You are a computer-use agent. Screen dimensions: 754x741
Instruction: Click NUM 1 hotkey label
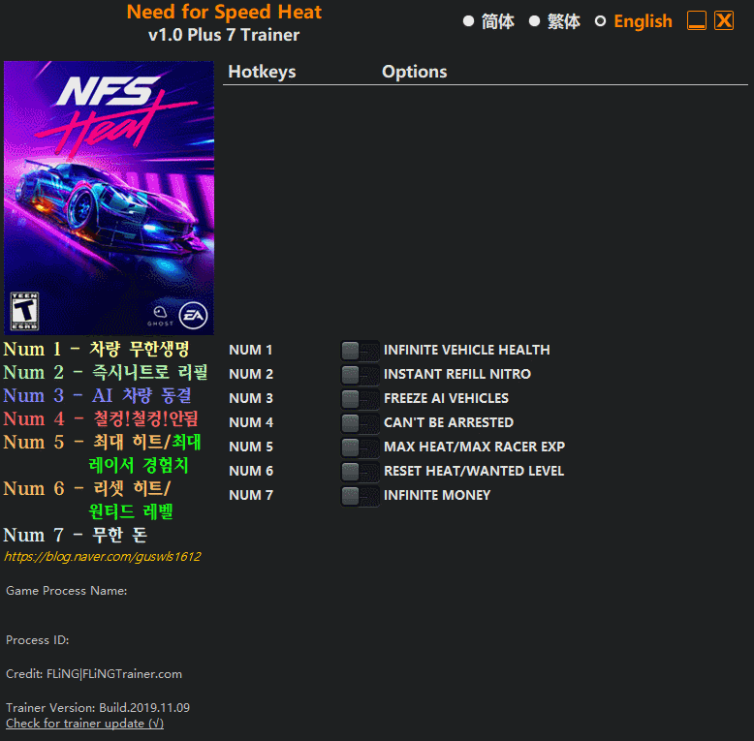point(251,350)
